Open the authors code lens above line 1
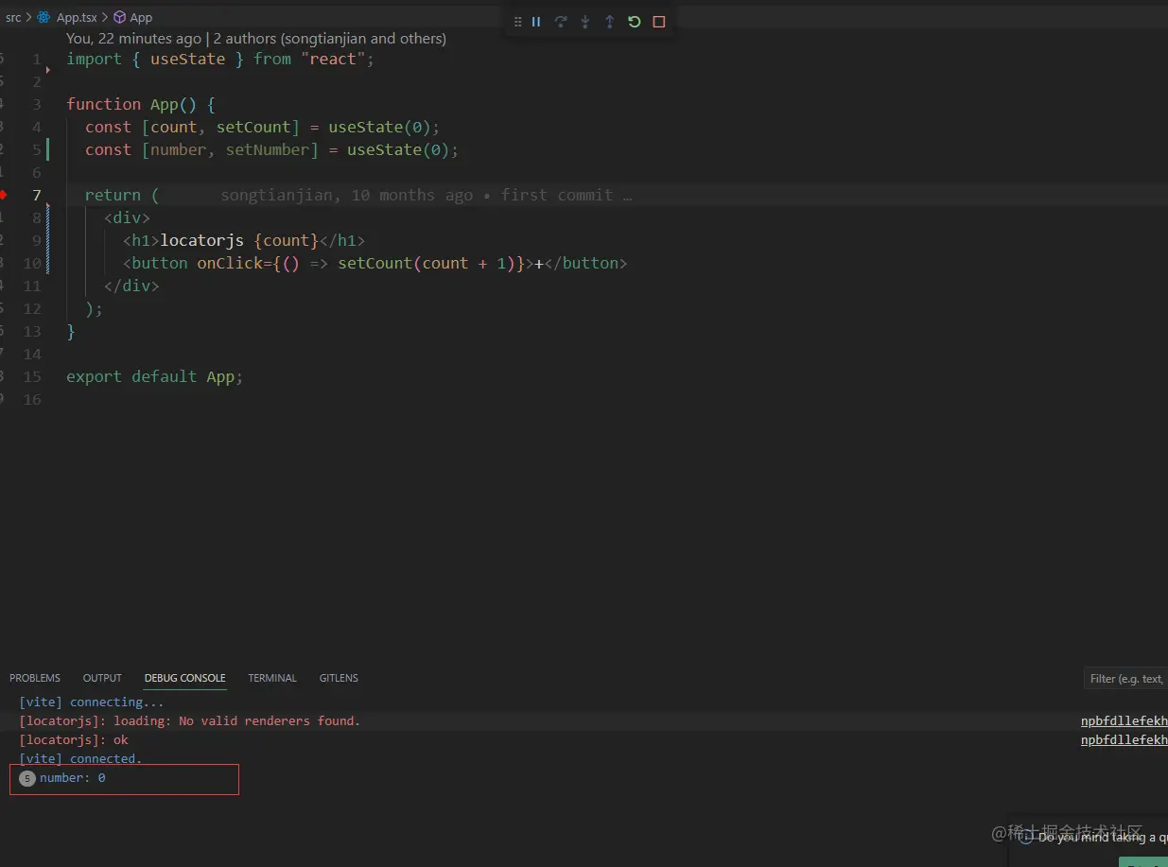The height and width of the screenshot is (867, 1168). 256,39
